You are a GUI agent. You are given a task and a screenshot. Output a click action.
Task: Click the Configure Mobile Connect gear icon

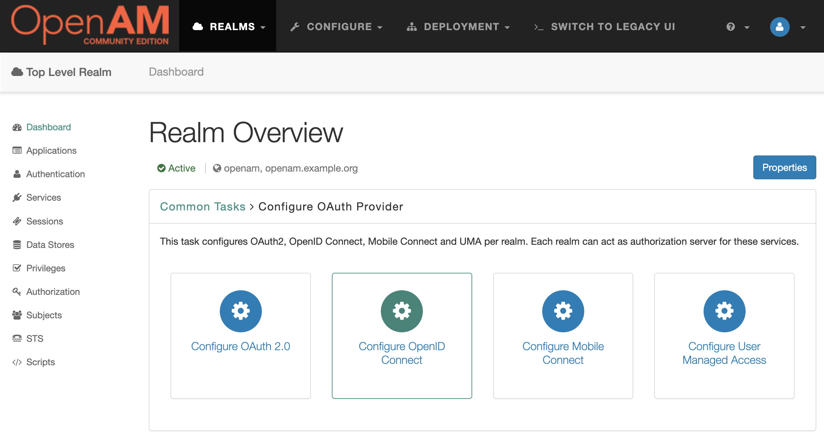point(563,311)
